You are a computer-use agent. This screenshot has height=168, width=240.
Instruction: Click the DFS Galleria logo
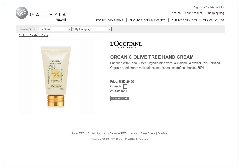41,14
